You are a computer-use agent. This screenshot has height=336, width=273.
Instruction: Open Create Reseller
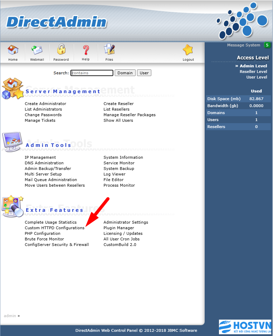pos(119,104)
